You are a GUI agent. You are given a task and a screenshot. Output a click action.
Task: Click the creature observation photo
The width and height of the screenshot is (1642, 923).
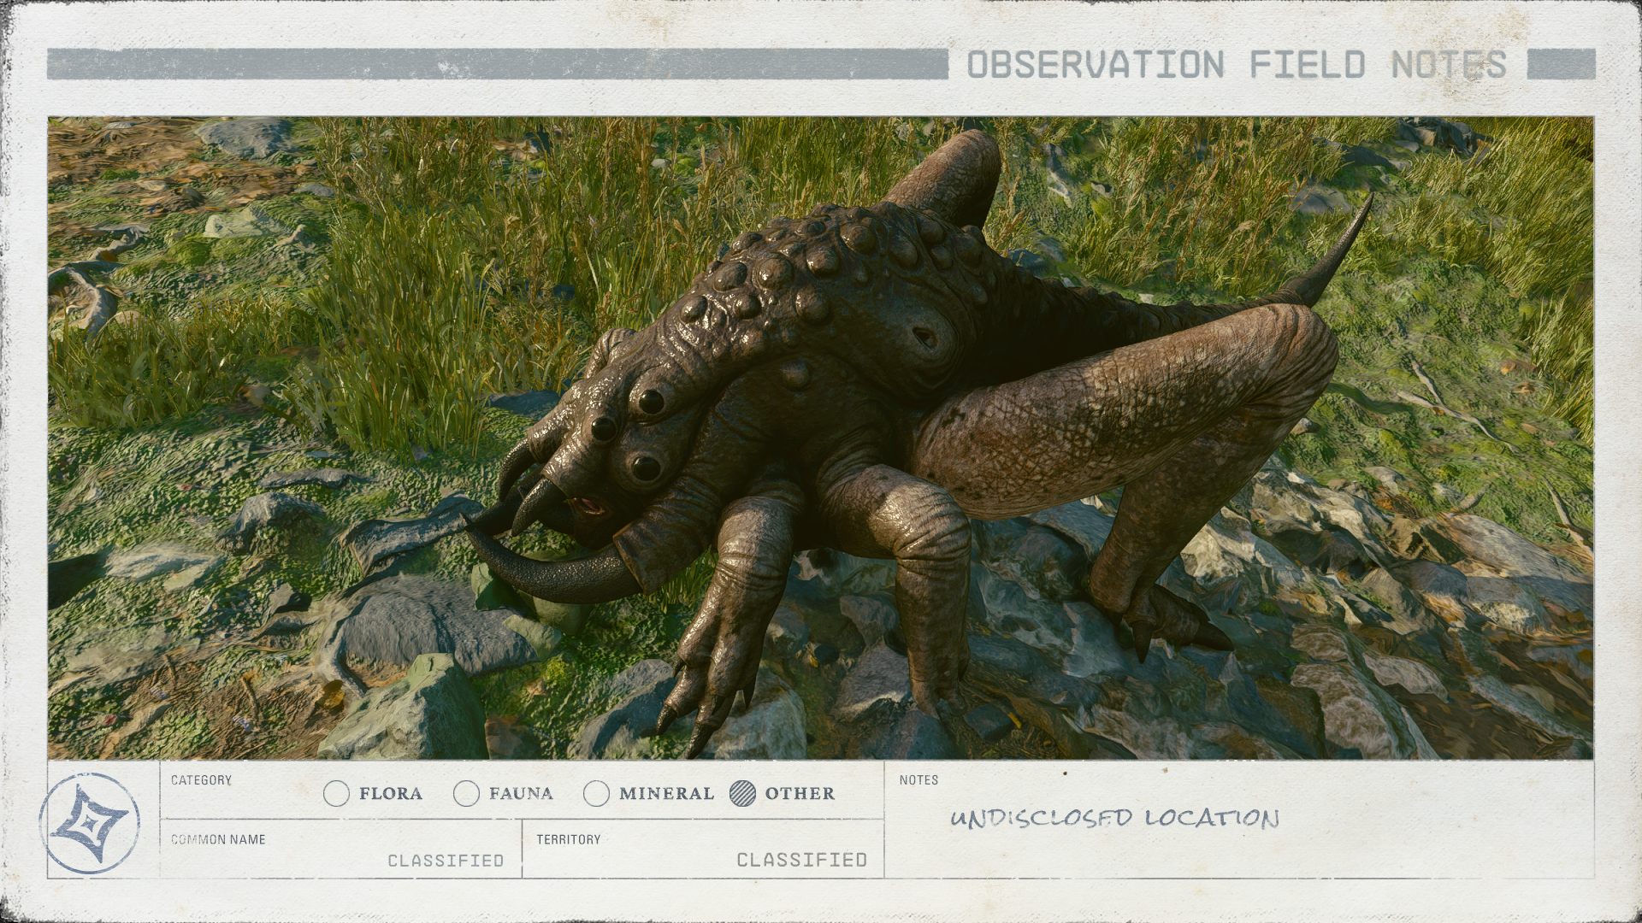[821, 438]
